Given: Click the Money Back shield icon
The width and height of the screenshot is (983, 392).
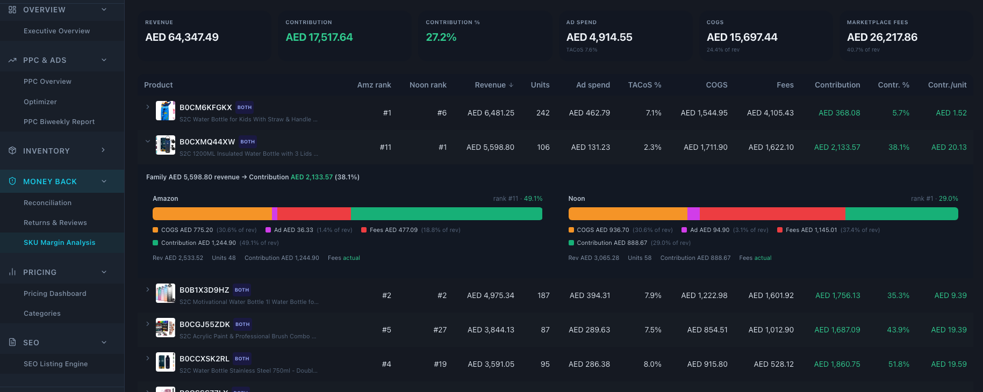Looking at the screenshot, I should pyautogui.click(x=12, y=182).
